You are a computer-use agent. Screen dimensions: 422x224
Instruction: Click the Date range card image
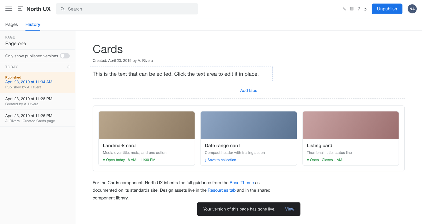click(248, 125)
